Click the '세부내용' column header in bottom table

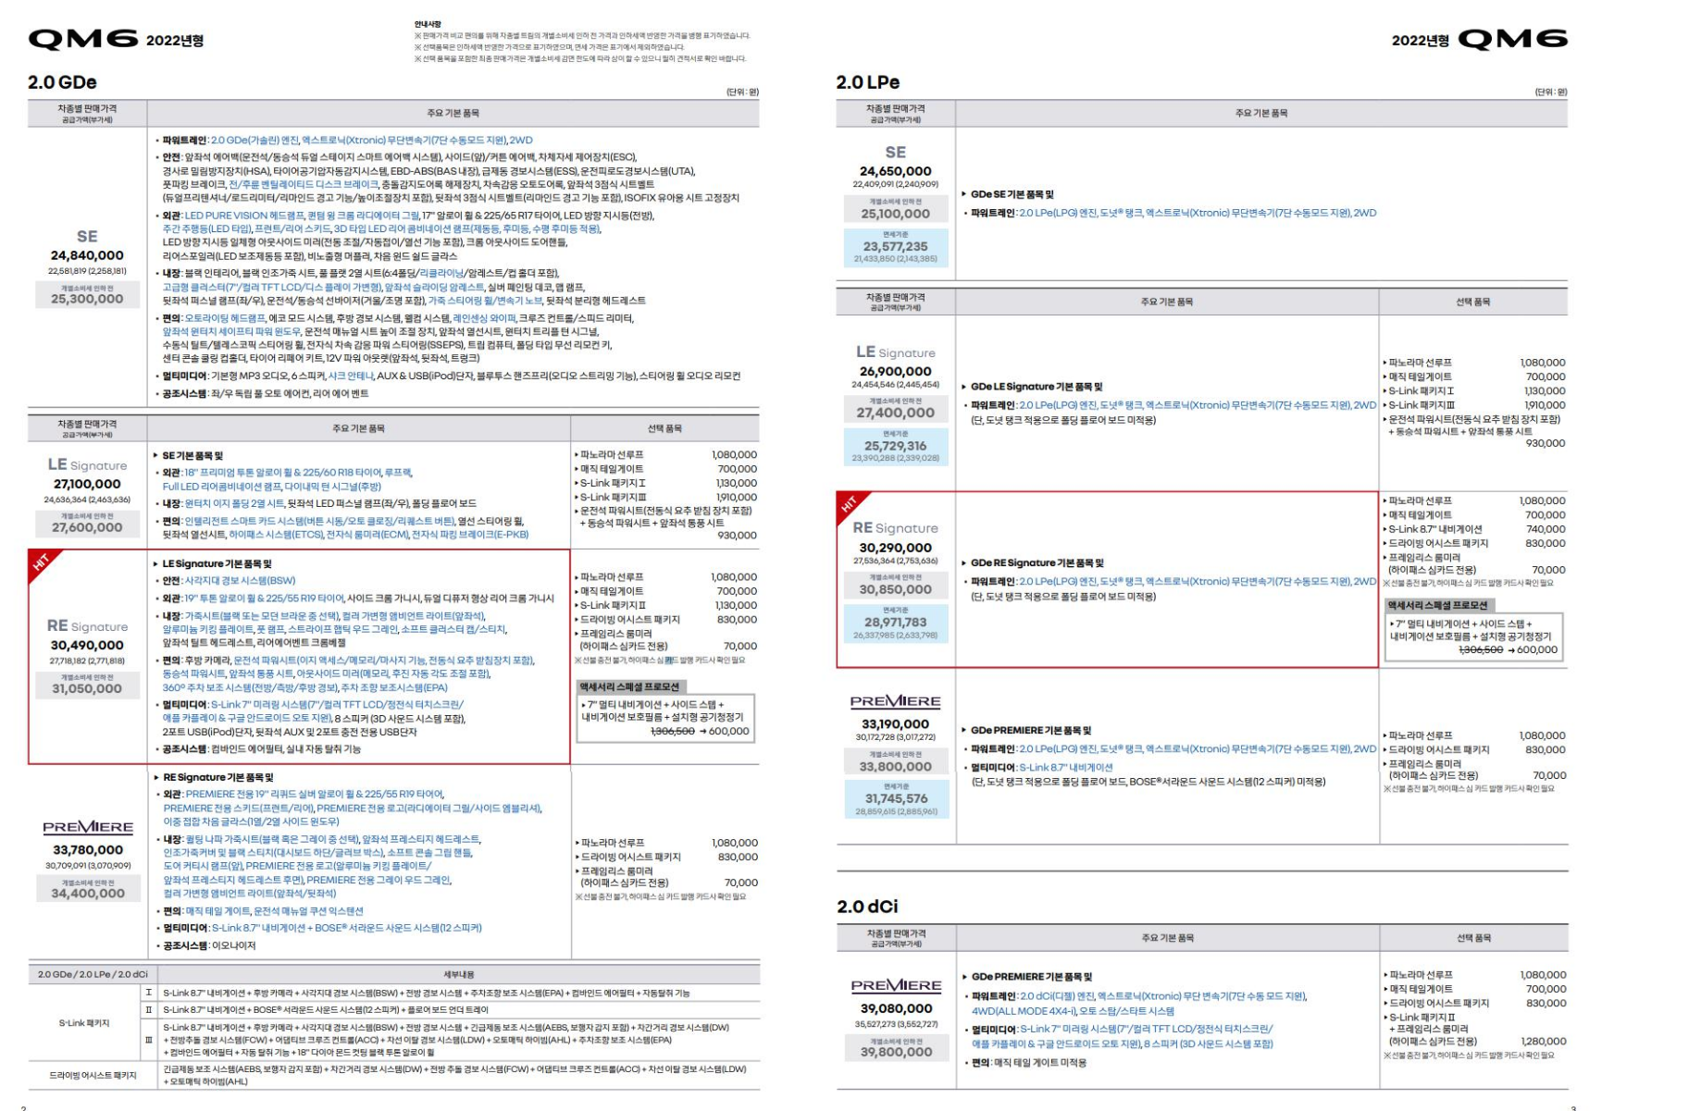[x=458, y=975]
